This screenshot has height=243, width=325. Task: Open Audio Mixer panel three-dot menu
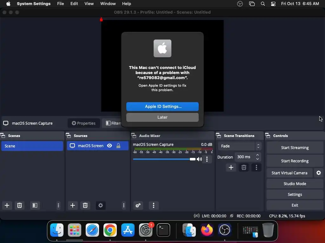point(154,205)
